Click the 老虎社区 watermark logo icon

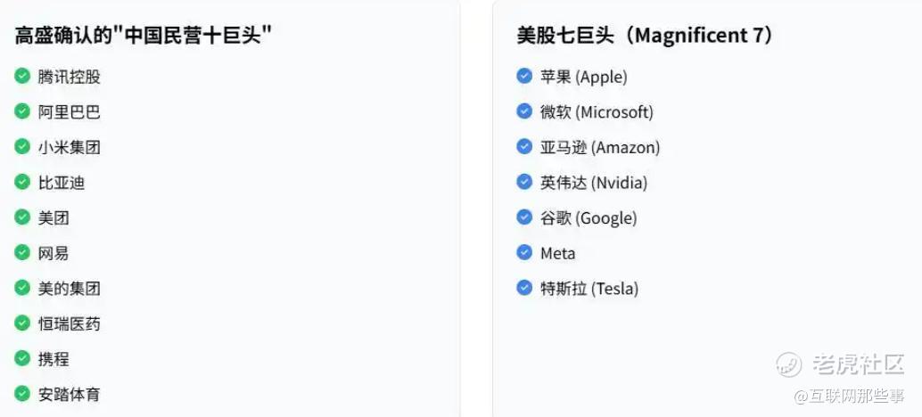tap(788, 364)
